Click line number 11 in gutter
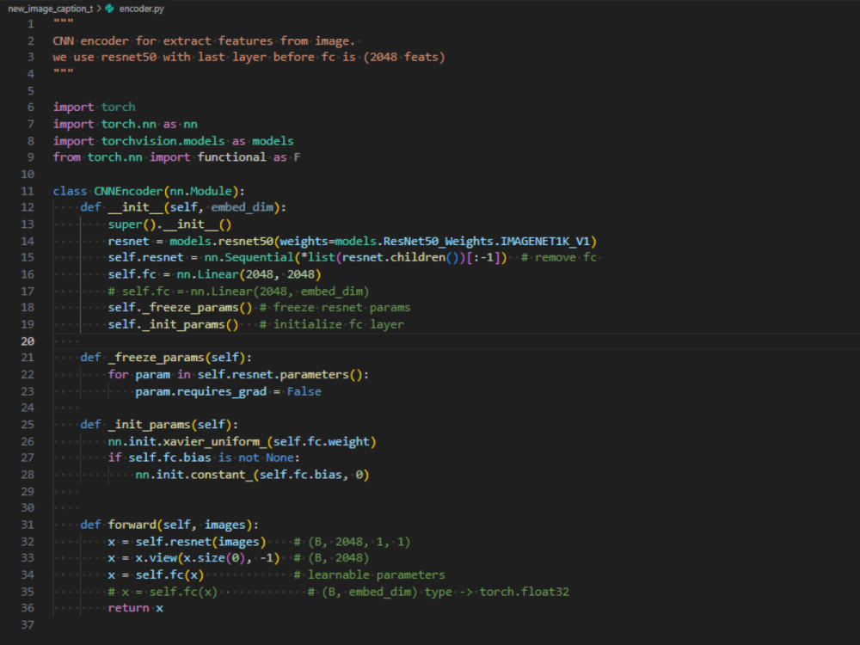The height and width of the screenshot is (645, 860). [x=28, y=191]
